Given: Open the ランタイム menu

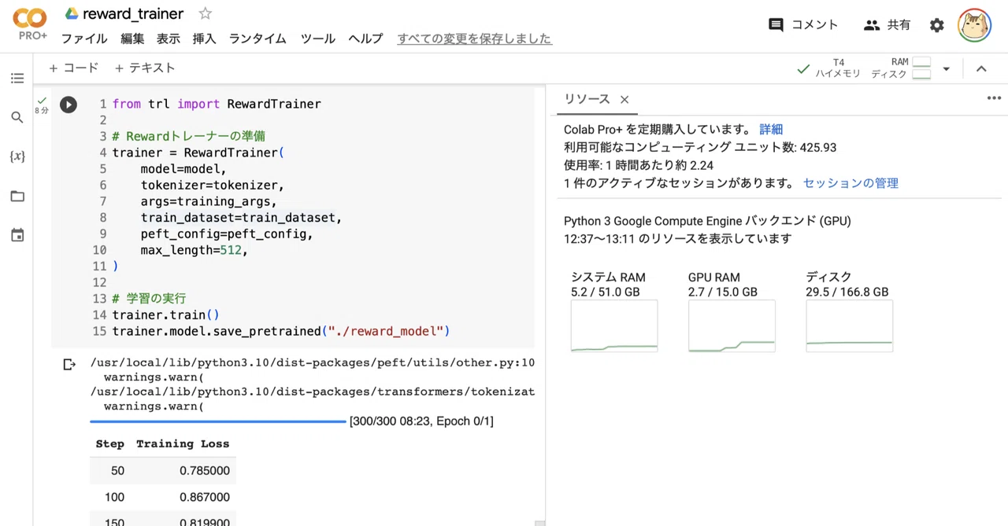Looking at the screenshot, I should pos(258,39).
